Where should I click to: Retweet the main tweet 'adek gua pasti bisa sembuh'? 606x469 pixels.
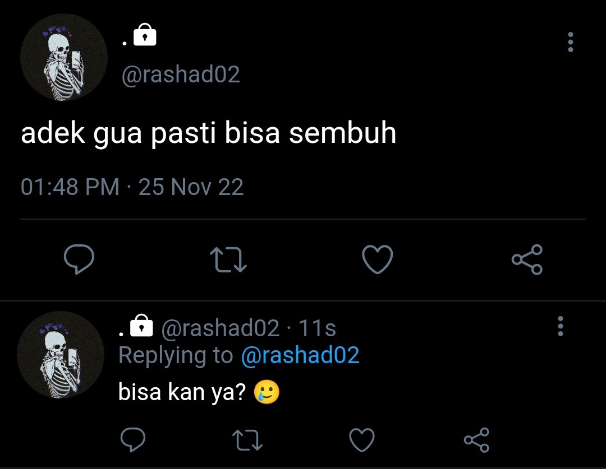point(228,260)
